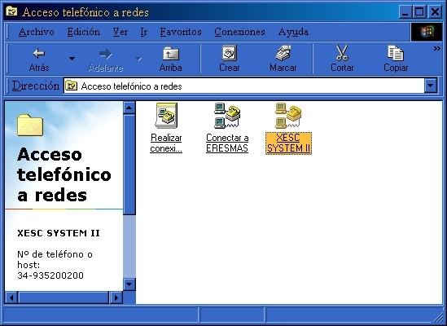This screenshot has height=326, width=447.
Task: Click the Crear new connection icon
Action: pyautogui.click(x=230, y=53)
